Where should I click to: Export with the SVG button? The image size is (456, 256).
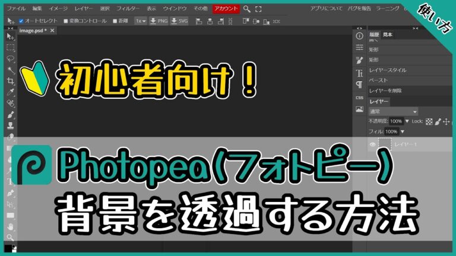tap(179, 21)
